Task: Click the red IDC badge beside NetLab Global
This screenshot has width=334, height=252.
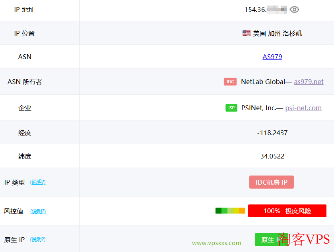Action: point(230,82)
